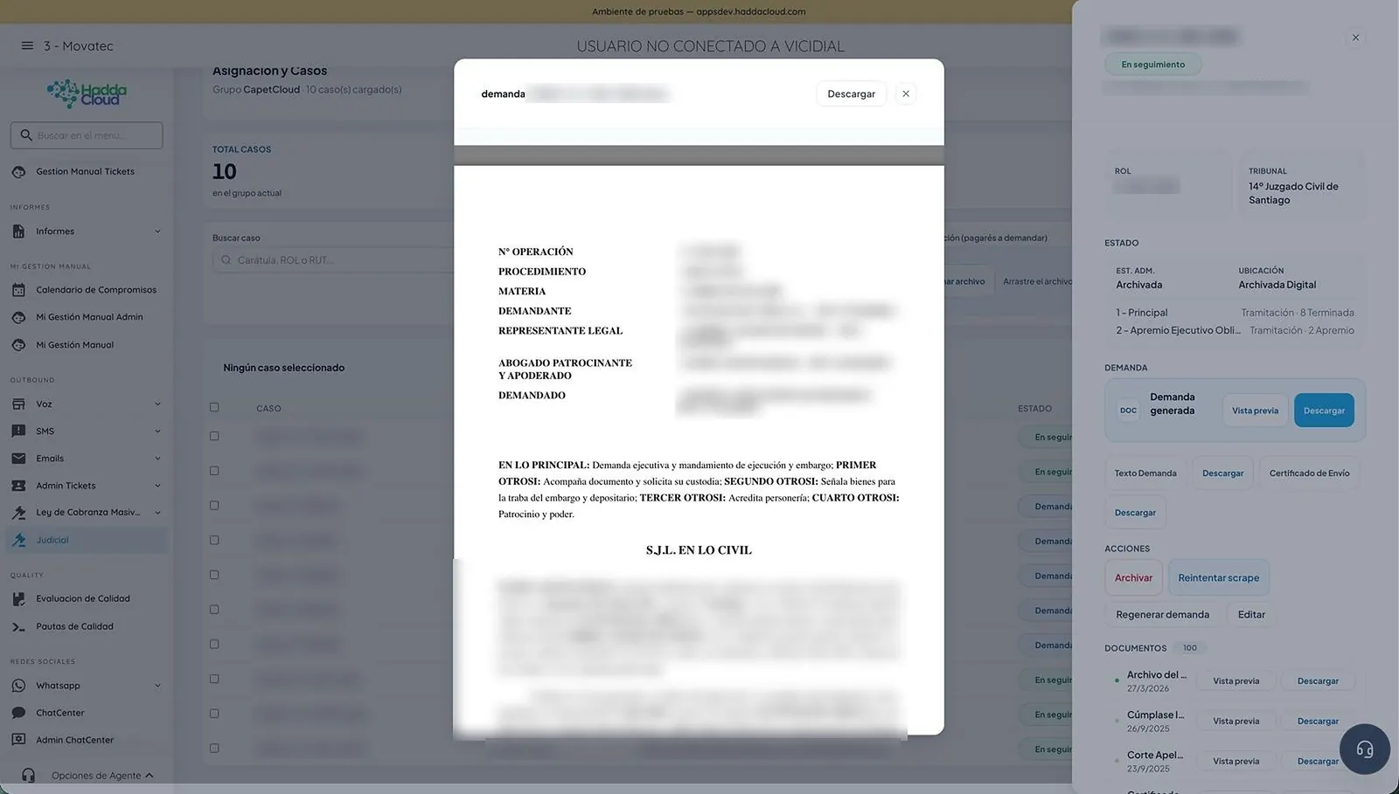Click the Pautas de Calidad icon
Screen dimensions: 1399x794
(18, 627)
